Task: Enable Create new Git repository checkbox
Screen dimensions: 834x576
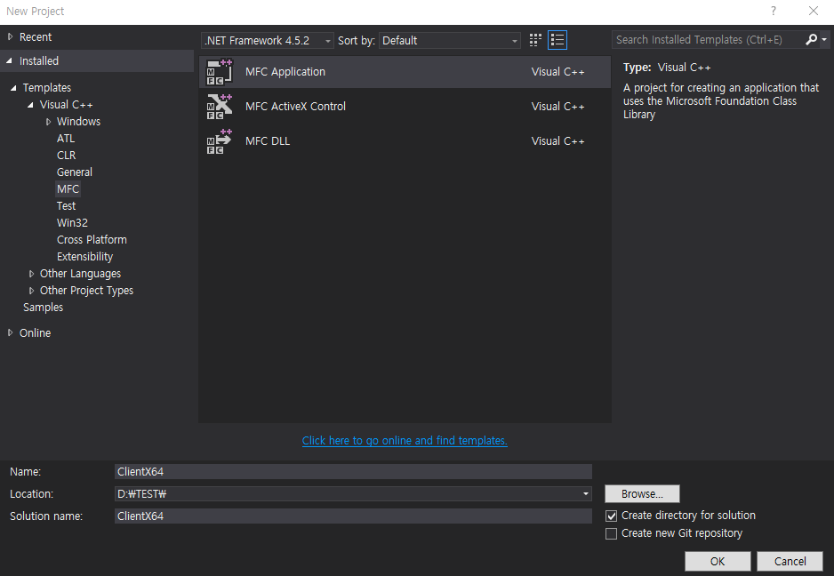Action: coord(612,533)
